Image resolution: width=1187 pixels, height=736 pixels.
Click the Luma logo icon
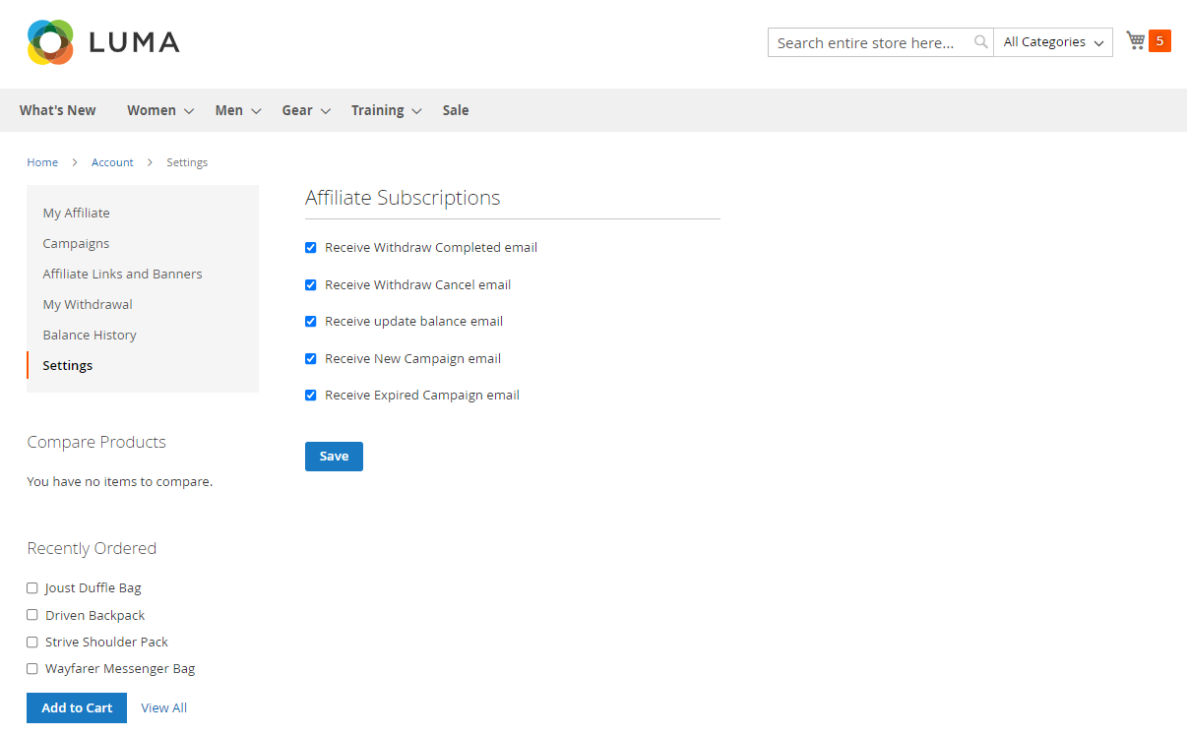51,42
